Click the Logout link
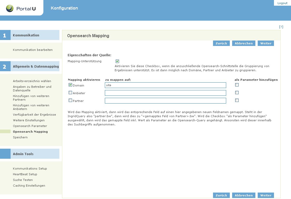The width and height of the screenshot is (291, 199). pos(282,3)
